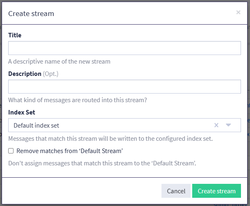Click the 'Create stream' dialog heading
This screenshot has height=206, width=250.
[x=31, y=14]
